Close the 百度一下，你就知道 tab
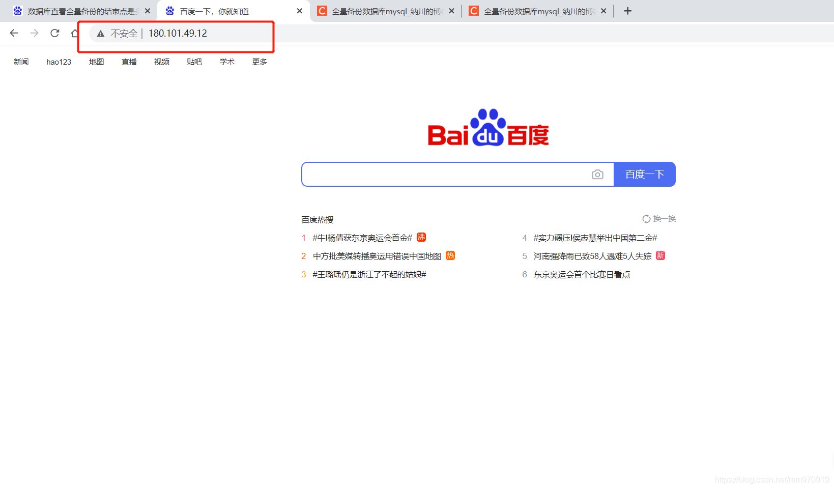The width and height of the screenshot is (834, 489). coord(299,11)
